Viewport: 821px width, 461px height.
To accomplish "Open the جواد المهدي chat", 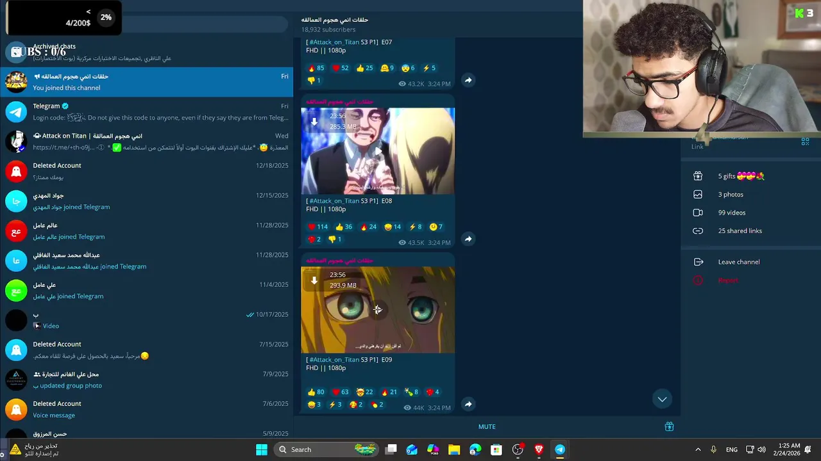I will (x=146, y=201).
